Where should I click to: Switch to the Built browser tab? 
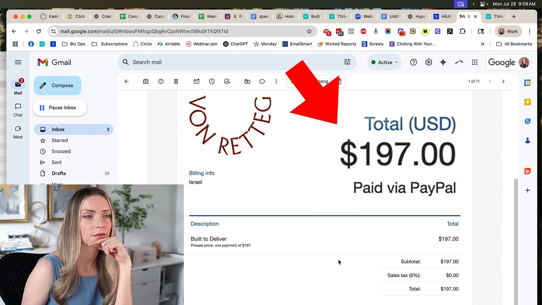point(311,17)
